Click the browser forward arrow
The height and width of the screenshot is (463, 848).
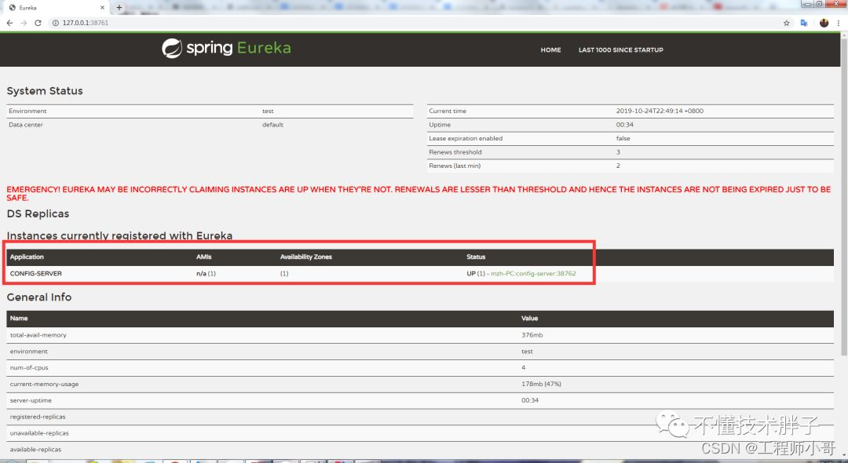click(x=24, y=23)
